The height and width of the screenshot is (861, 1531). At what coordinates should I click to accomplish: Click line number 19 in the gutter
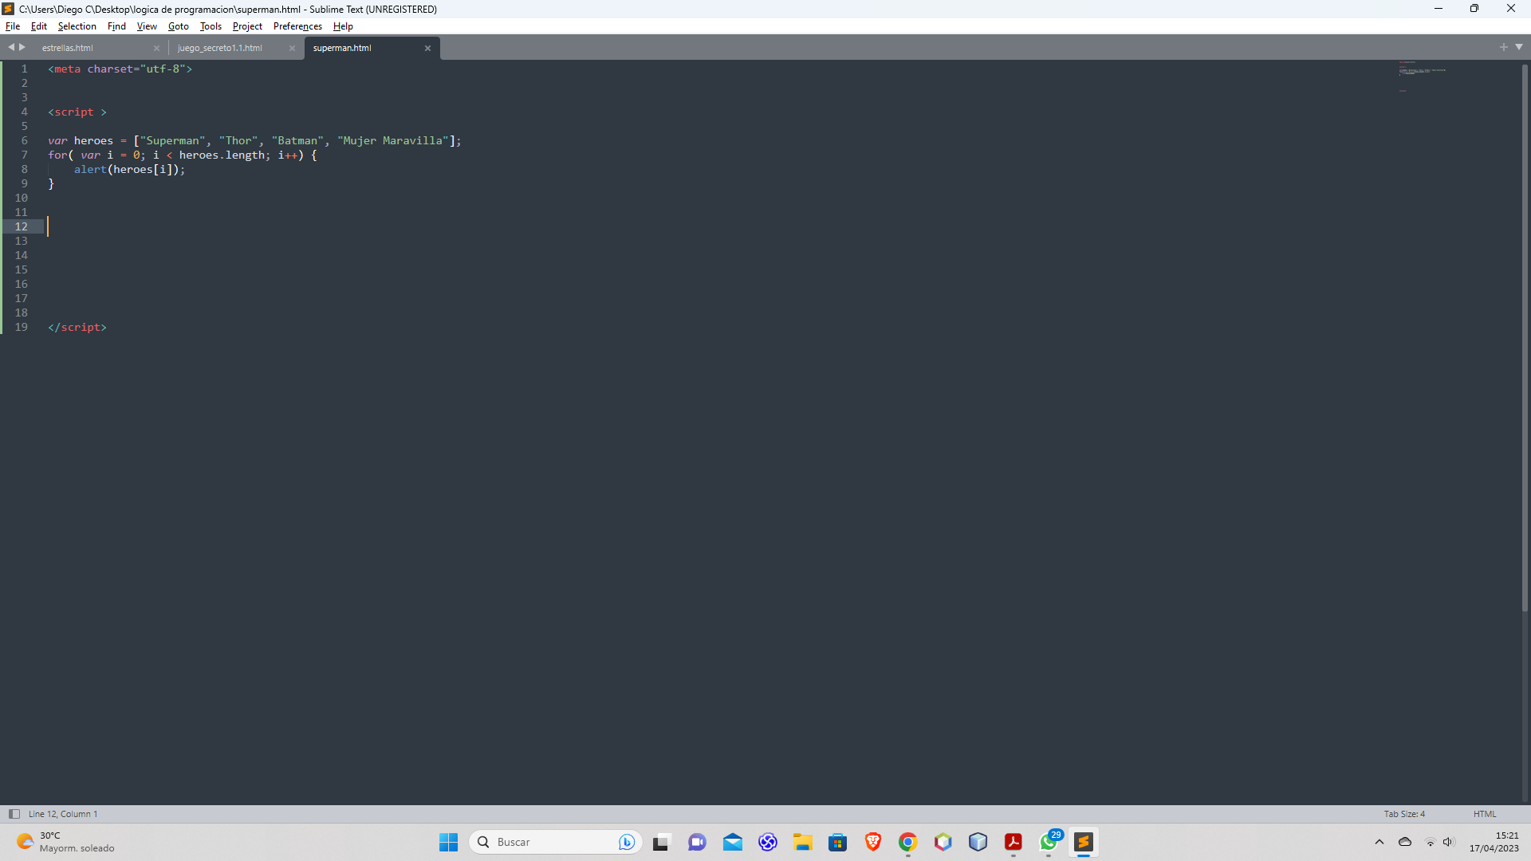(21, 328)
